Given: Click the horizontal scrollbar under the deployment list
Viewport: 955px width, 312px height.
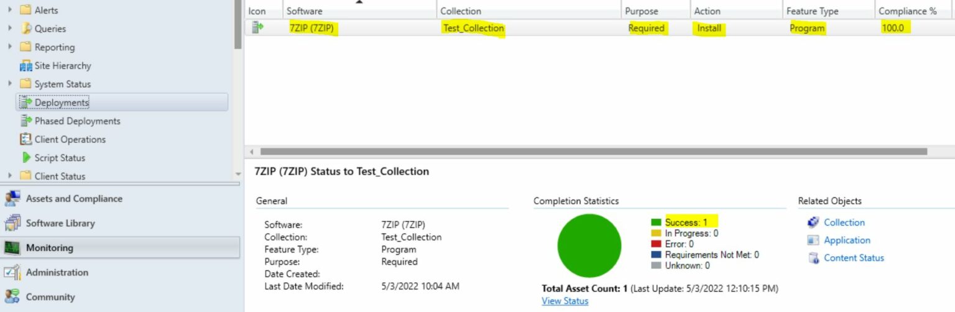Looking at the screenshot, I should (593, 152).
